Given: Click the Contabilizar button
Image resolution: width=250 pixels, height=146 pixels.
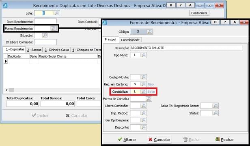Looking at the screenshot, I should coord(199,13).
